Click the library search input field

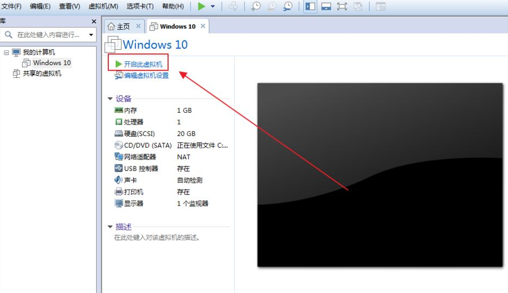pos(47,35)
